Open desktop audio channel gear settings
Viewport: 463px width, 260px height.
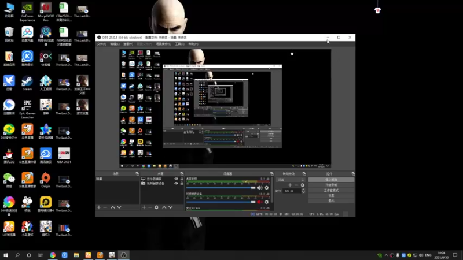[x=267, y=188]
